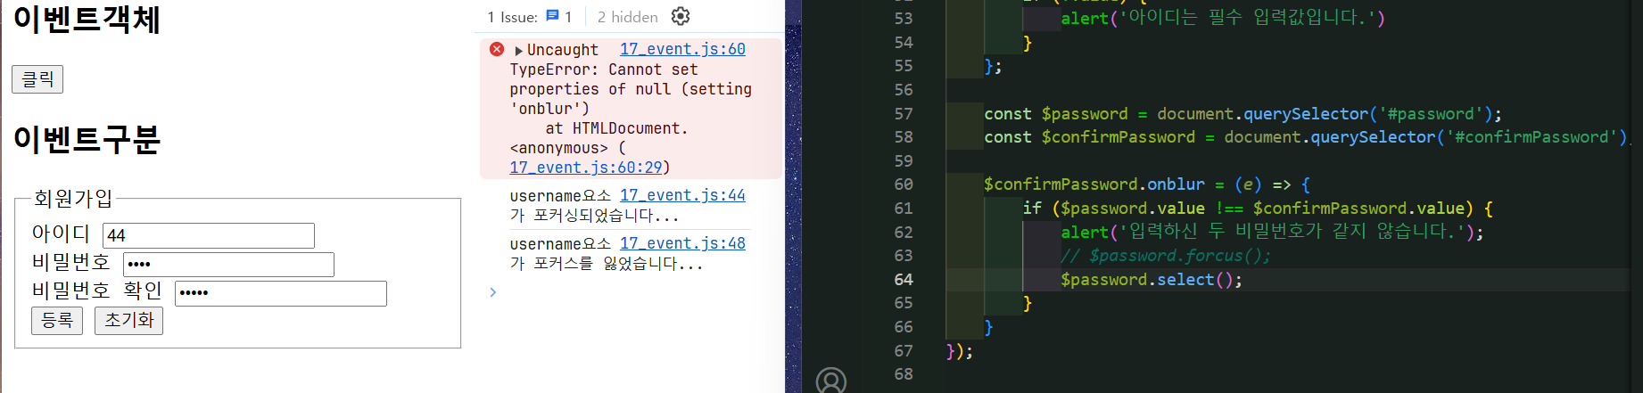Click line number 64 in the editor gutter
1643x393 pixels.
pos(904,280)
